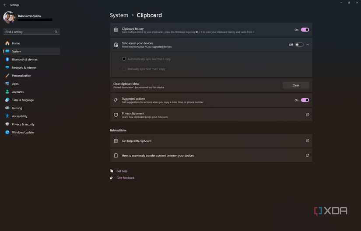Click the Clipboard history icon
The image size is (361, 231).
[x=116, y=30]
